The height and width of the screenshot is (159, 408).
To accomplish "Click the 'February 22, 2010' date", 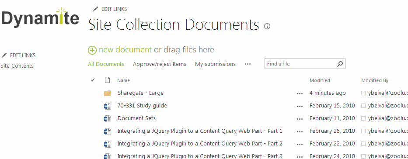I will 332,144.
